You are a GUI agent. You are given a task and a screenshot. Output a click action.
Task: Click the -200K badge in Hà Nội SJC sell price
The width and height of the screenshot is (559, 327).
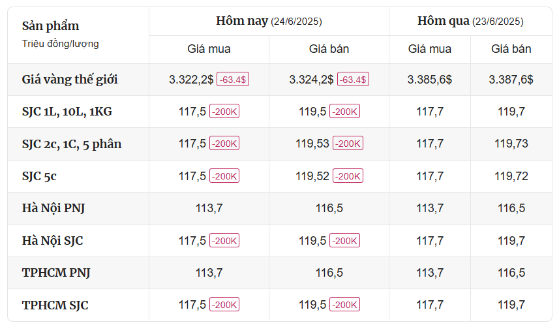pyautogui.click(x=345, y=240)
